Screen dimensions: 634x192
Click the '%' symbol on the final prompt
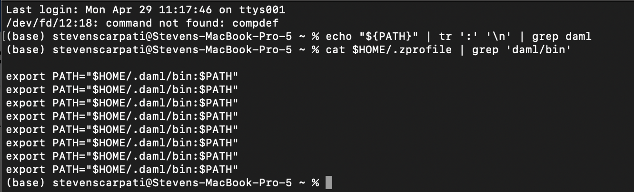(x=315, y=182)
